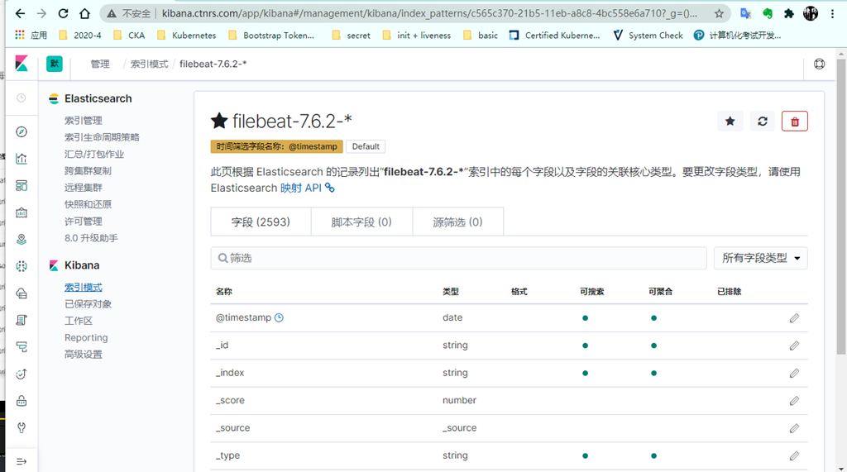This screenshot has width=847, height=472.
Task: Open the recently viewed clock icon
Action: (x=21, y=98)
